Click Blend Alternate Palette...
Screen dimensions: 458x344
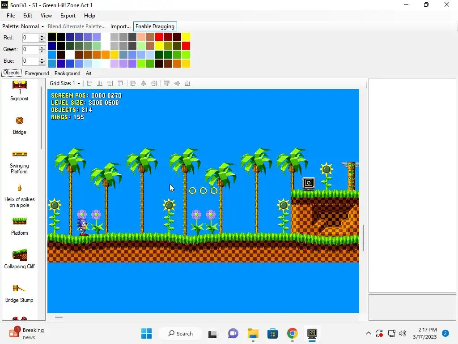76,26
